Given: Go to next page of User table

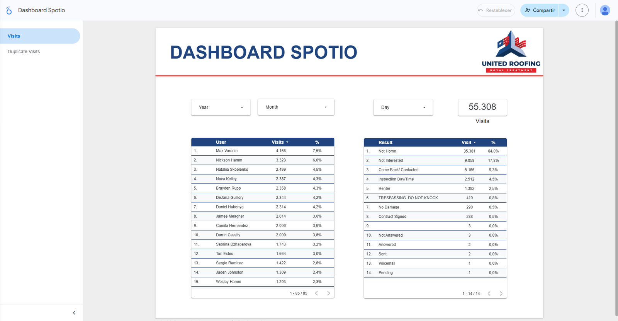Looking at the screenshot, I should click(329, 293).
